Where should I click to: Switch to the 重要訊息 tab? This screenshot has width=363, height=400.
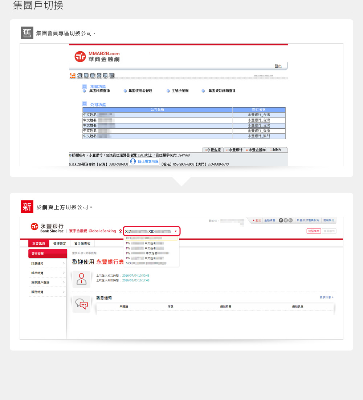[39, 243]
